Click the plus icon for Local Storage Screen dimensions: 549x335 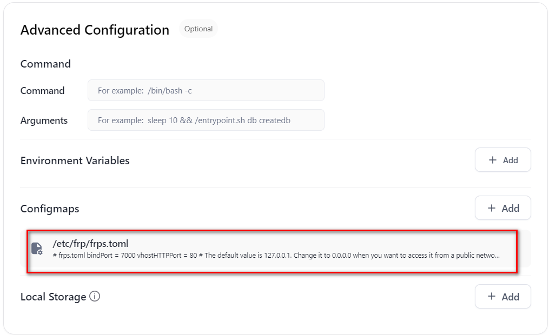[492, 297]
